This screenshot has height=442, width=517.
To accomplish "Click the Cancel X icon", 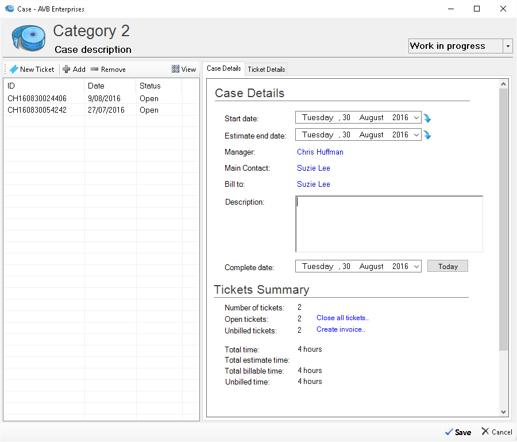I will click(485, 432).
